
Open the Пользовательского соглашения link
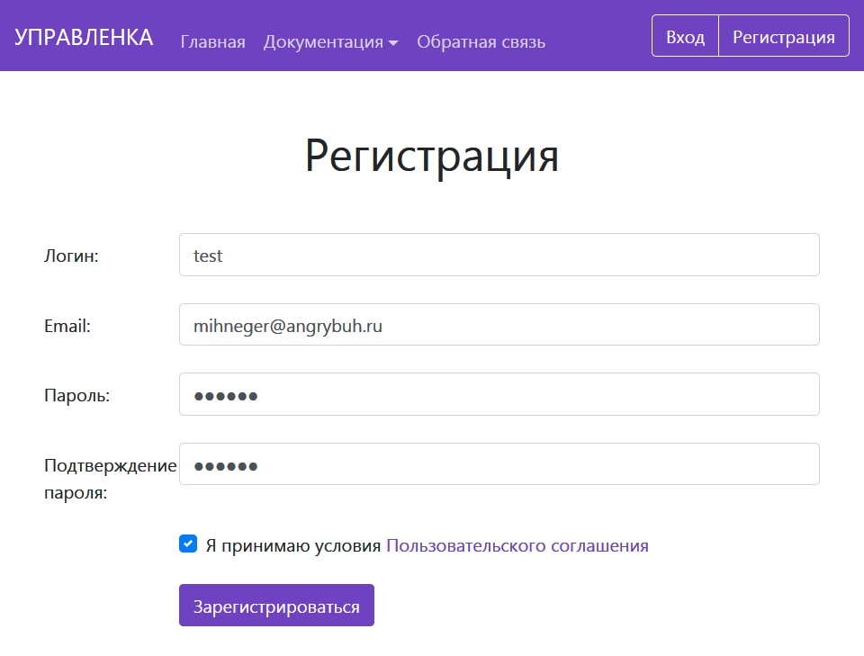(517, 545)
